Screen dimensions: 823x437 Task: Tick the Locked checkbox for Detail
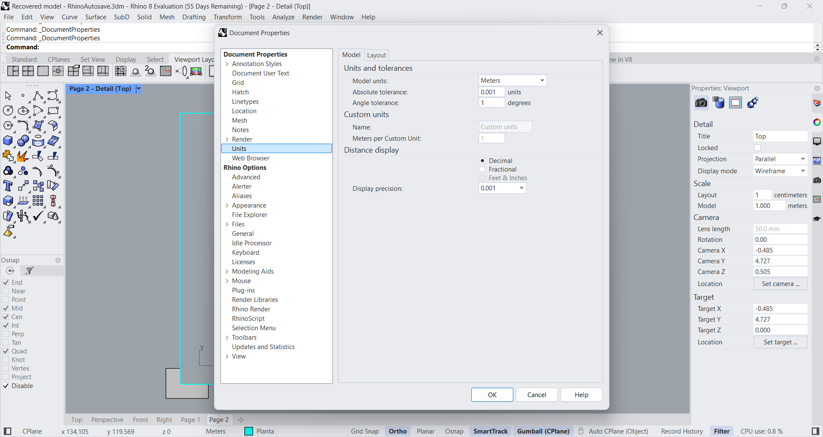tap(757, 148)
